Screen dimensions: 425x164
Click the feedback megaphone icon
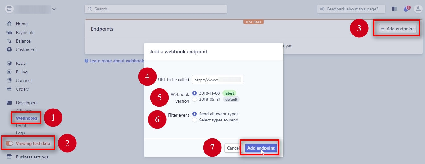[322, 9]
